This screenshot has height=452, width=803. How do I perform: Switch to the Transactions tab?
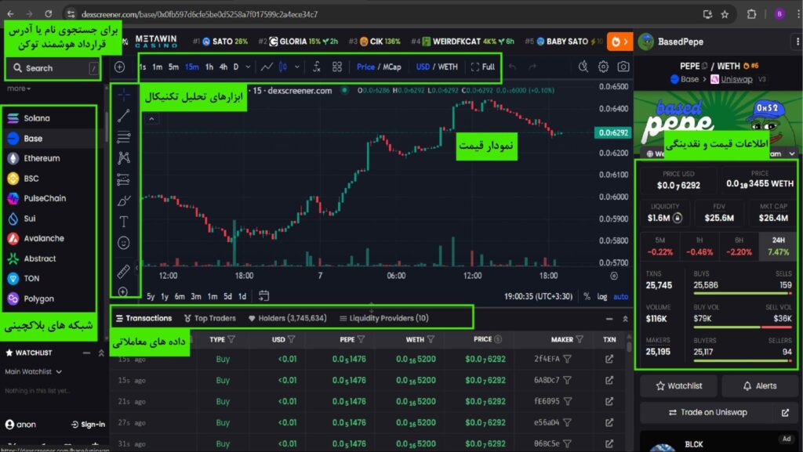(x=144, y=318)
